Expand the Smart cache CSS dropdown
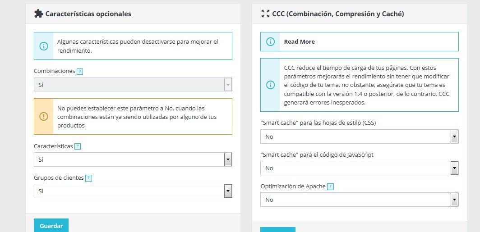 [359, 136]
